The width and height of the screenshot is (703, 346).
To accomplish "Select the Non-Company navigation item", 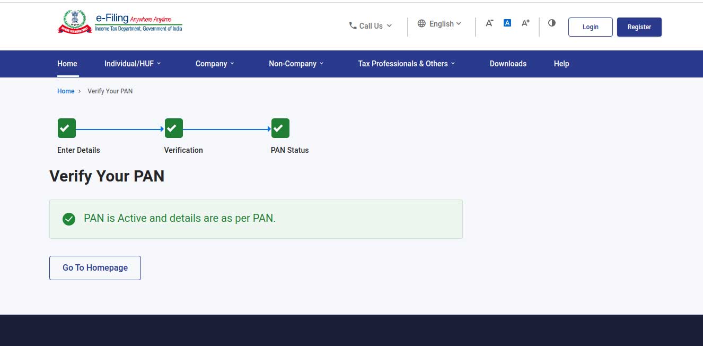I will 296,64.
